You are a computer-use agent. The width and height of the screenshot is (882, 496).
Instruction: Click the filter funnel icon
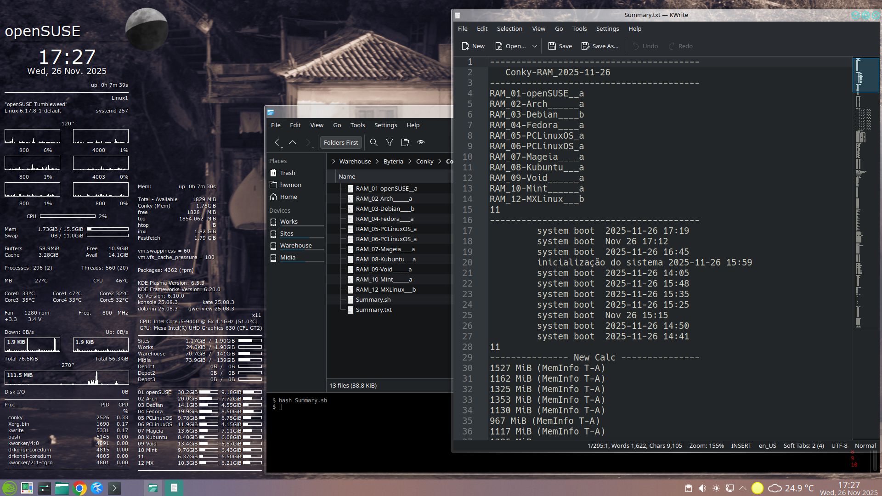pyautogui.click(x=390, y=142)
